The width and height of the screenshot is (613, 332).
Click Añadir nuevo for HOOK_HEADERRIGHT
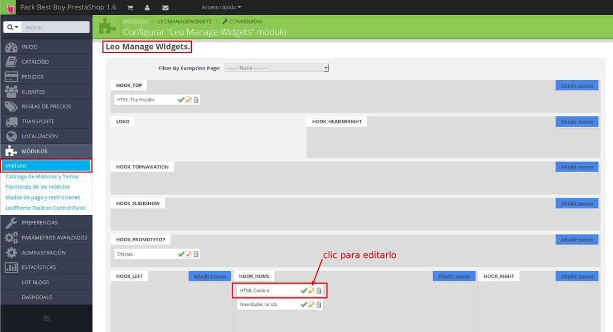pyautogui.click(x=577, y=121)
